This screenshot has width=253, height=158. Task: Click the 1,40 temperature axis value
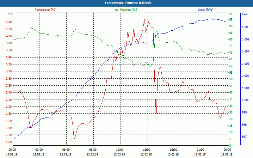point(9,128)
